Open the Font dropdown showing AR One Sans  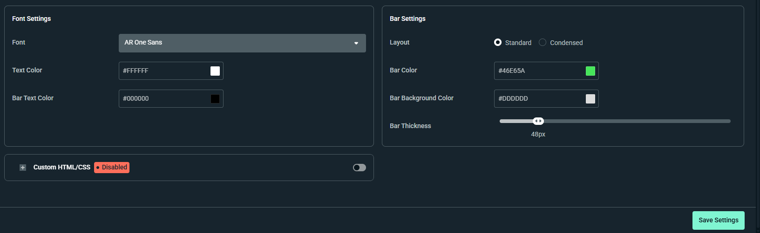(x=242, y=43)
